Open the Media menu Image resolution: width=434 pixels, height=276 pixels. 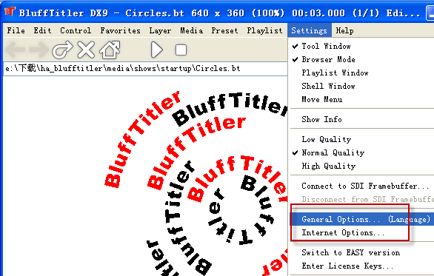(191, 30)
